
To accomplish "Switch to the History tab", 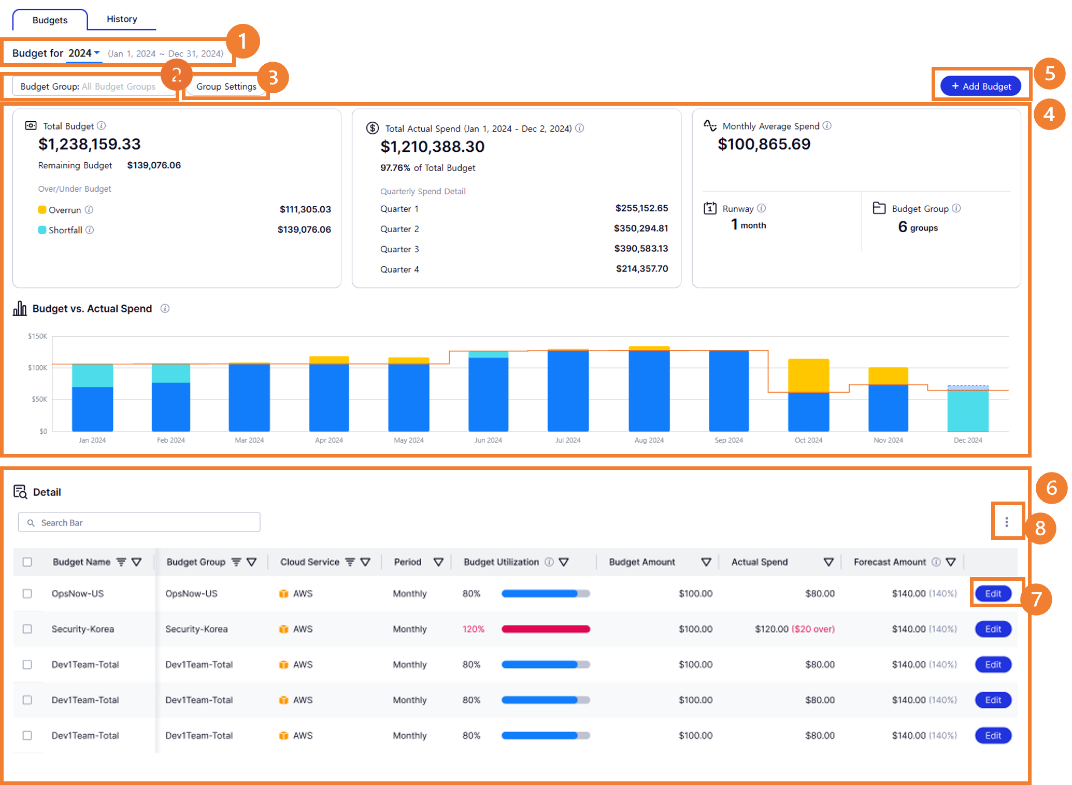I will click(x=122, y=19).
